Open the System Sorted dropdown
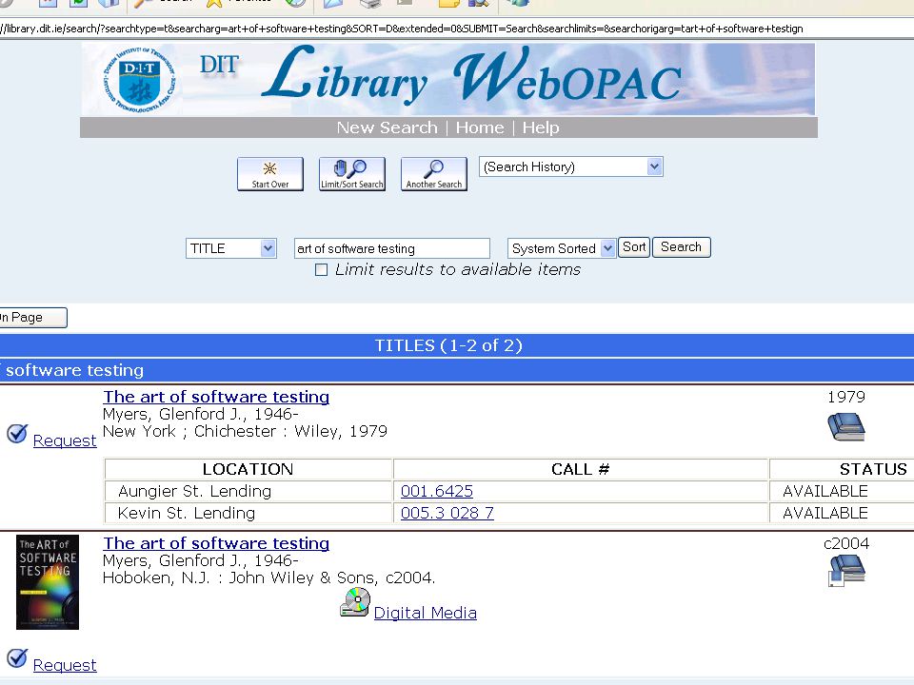914x685 pixels. pyautogui.click(x=562, y=248)
